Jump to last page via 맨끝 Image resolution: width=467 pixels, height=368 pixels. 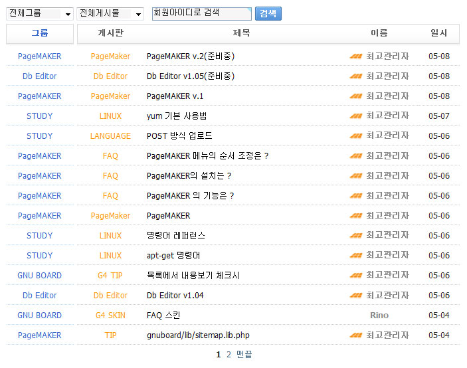tap(244, 355)
